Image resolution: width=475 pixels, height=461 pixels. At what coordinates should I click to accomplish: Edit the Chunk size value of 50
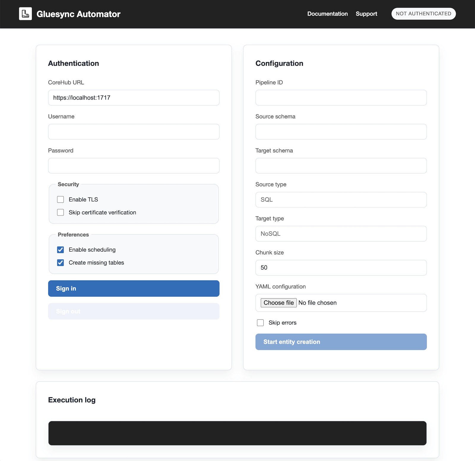pos(341,267)
